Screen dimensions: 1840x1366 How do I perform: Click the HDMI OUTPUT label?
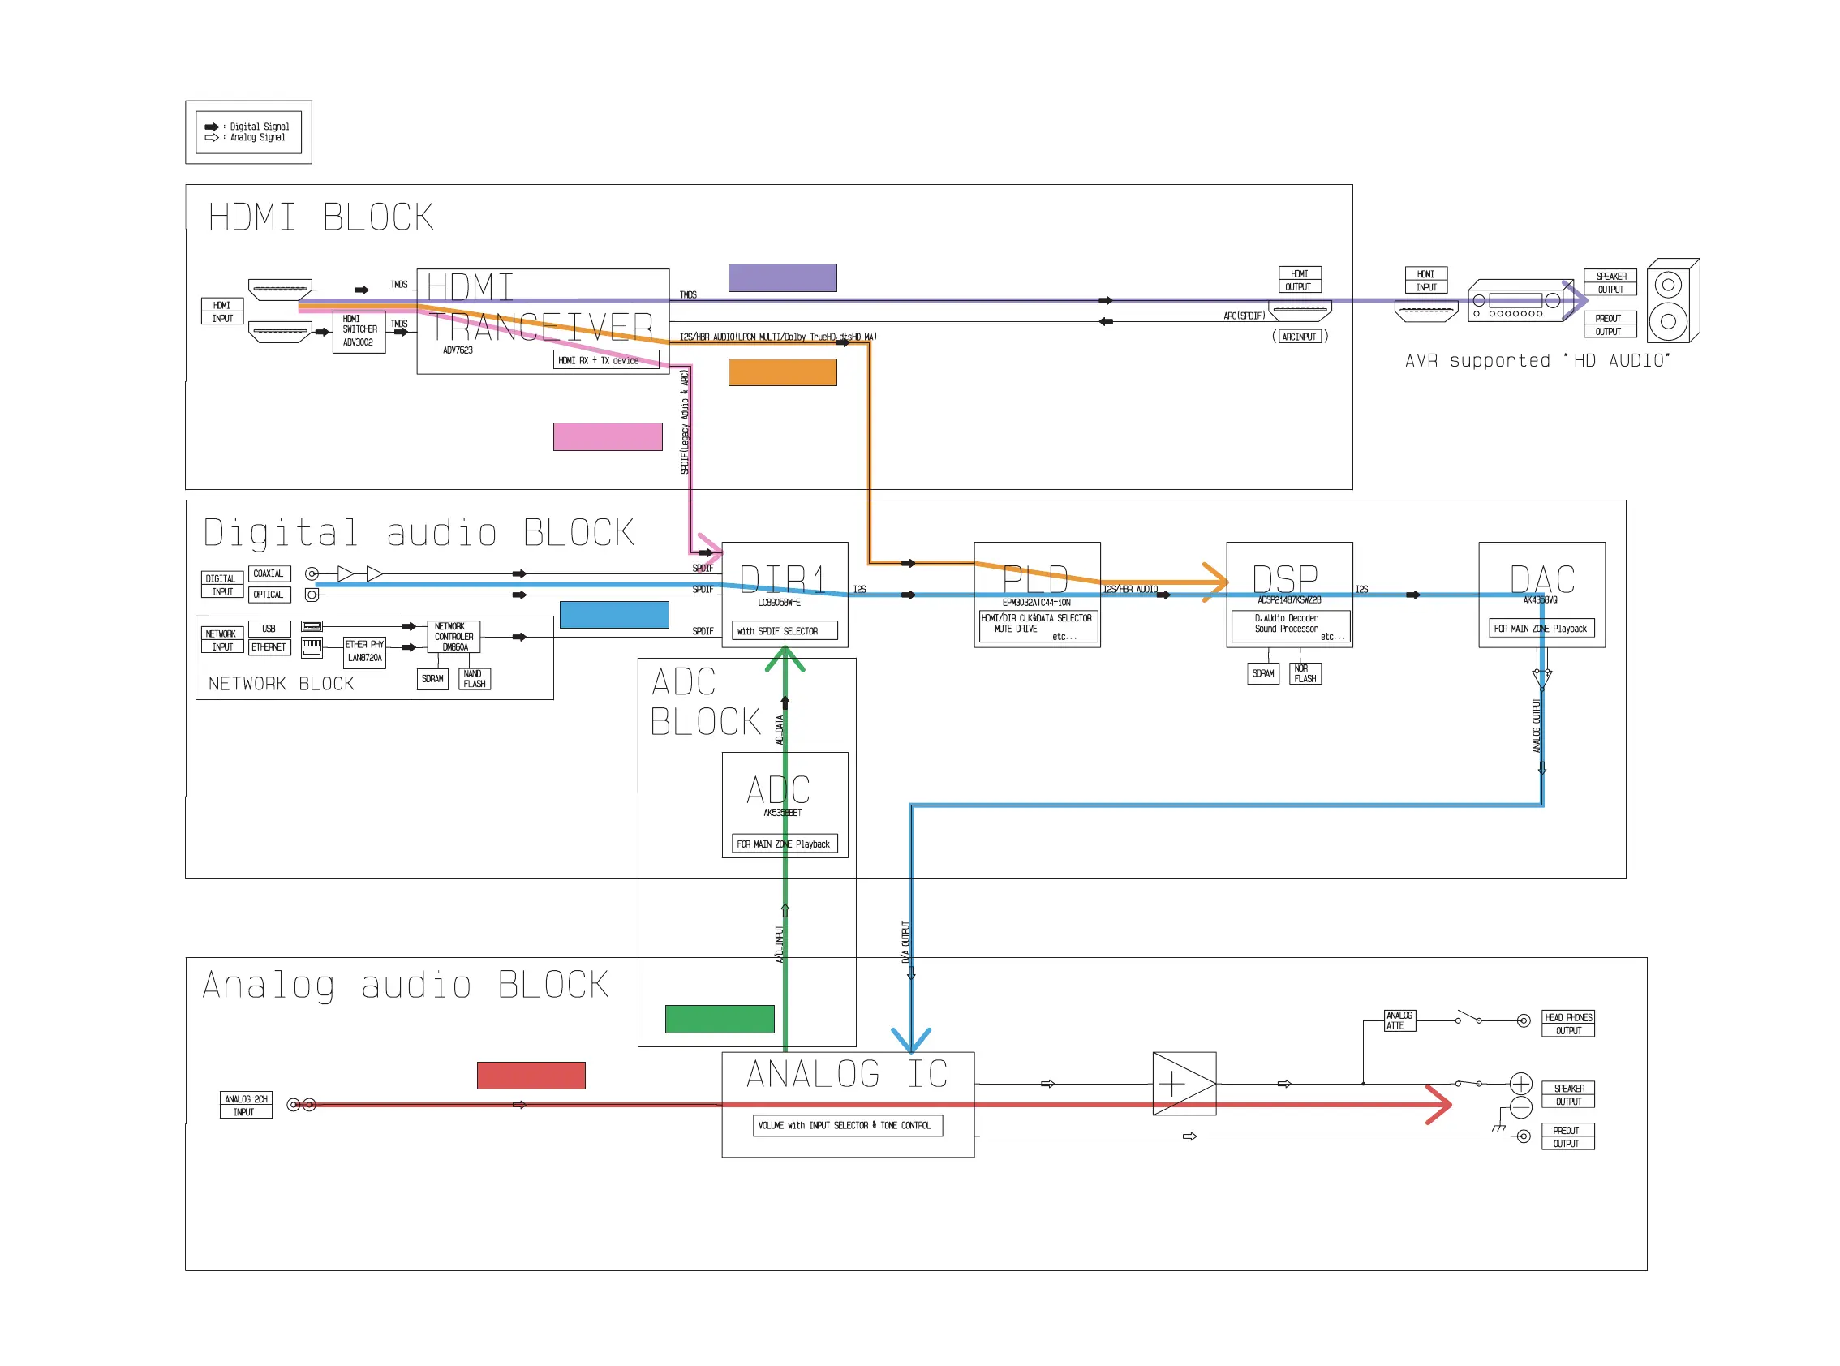point(1300,280)
